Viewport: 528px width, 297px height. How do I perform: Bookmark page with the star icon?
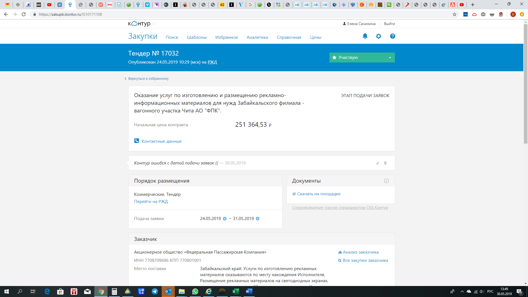tap(455, 14)
